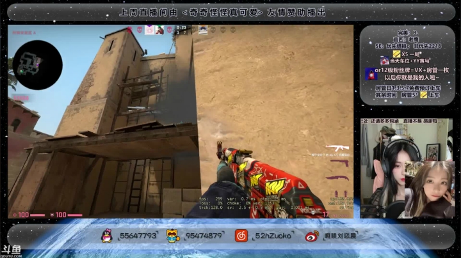
Task: Click the rocket gift icon in info panel
Action: [371, 74]
